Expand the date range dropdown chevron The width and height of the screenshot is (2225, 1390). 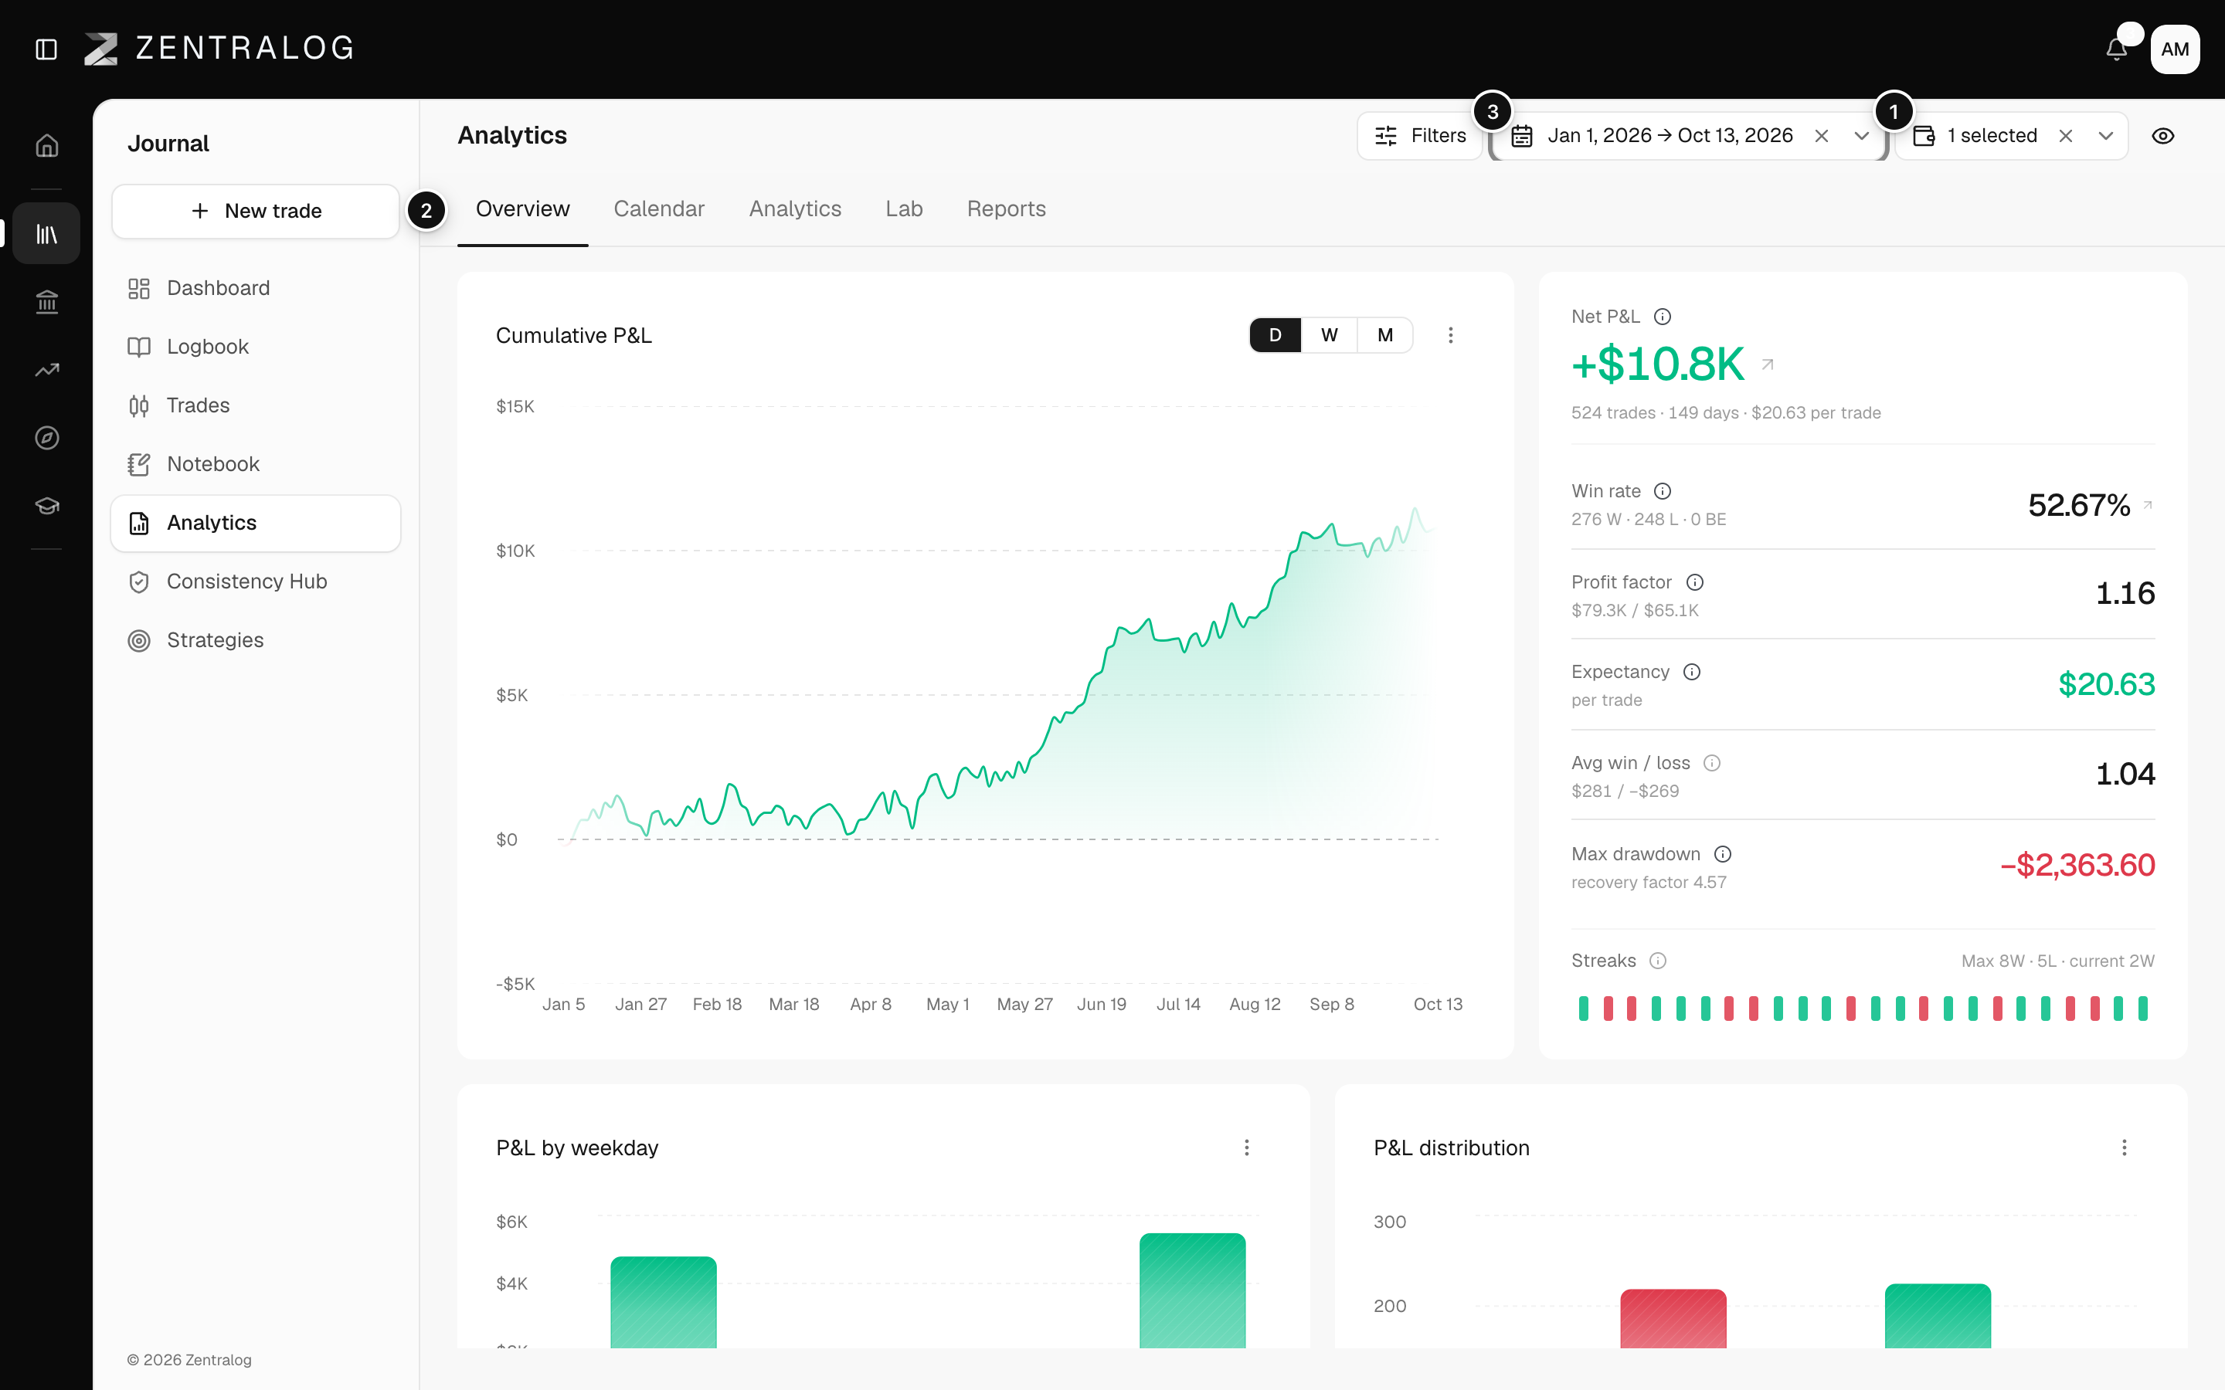1862,136
